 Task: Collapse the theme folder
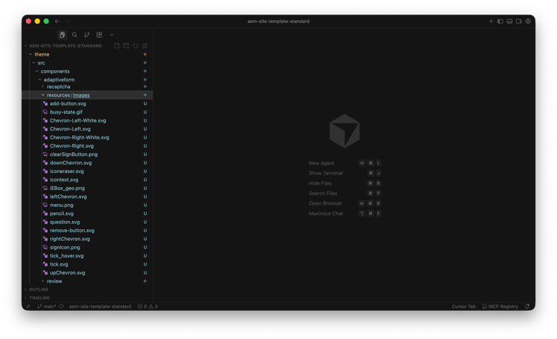click(x=30, y=54)
